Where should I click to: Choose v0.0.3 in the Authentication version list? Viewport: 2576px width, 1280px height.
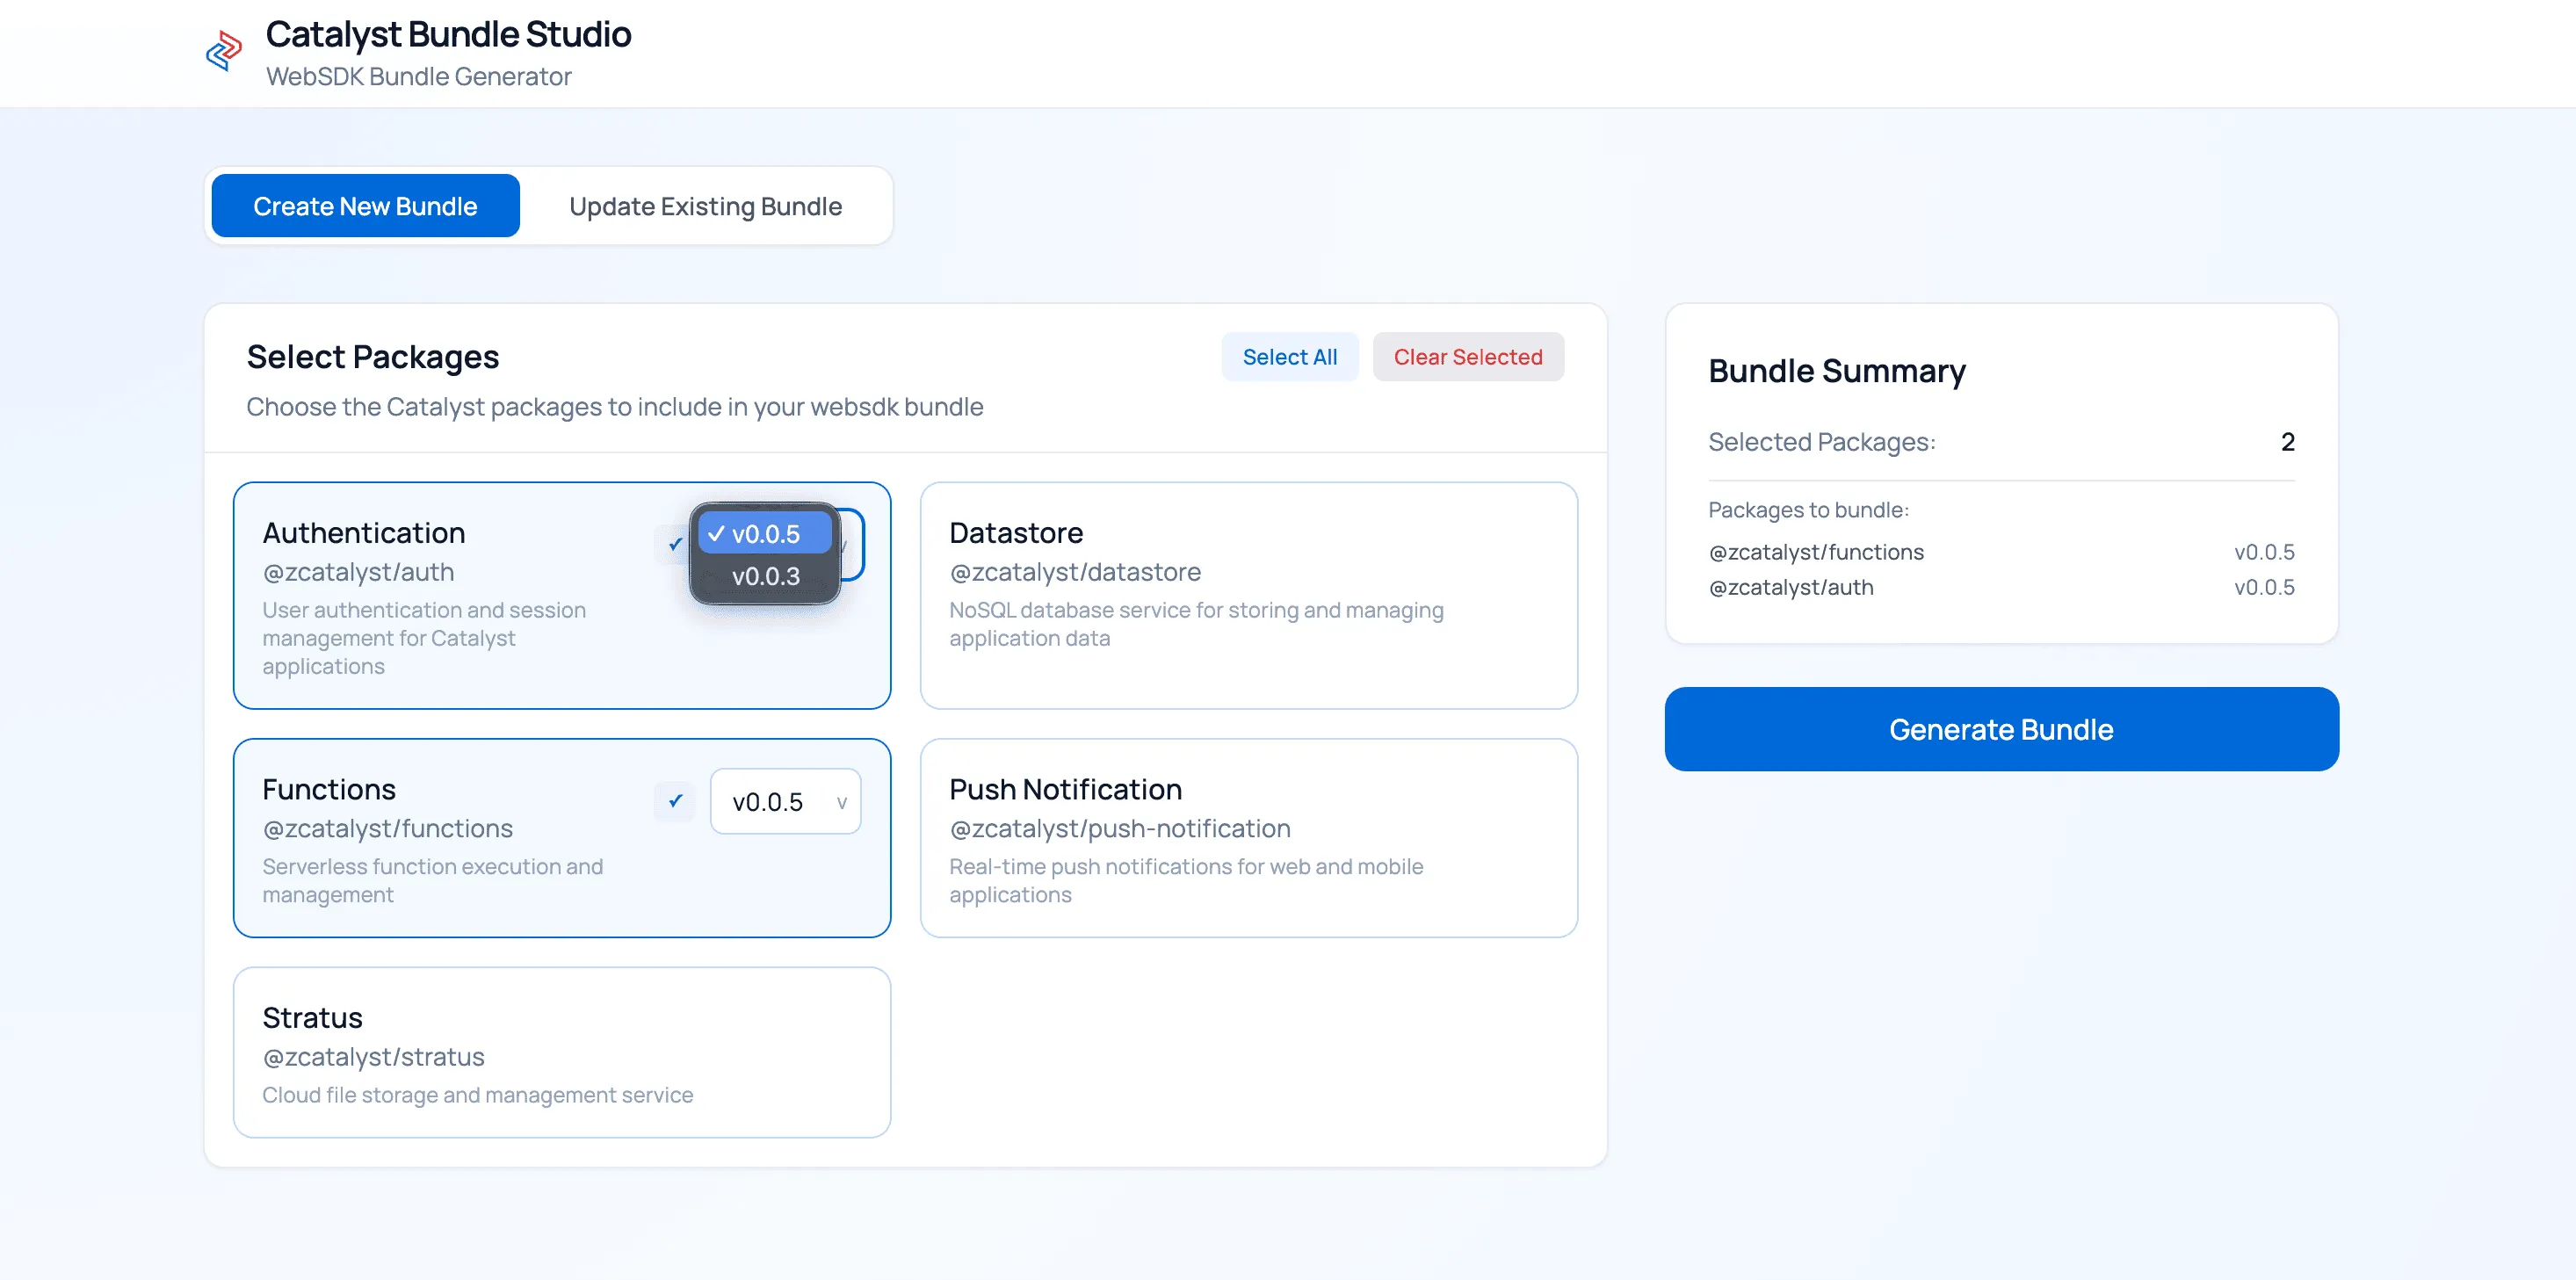(765, 576)
